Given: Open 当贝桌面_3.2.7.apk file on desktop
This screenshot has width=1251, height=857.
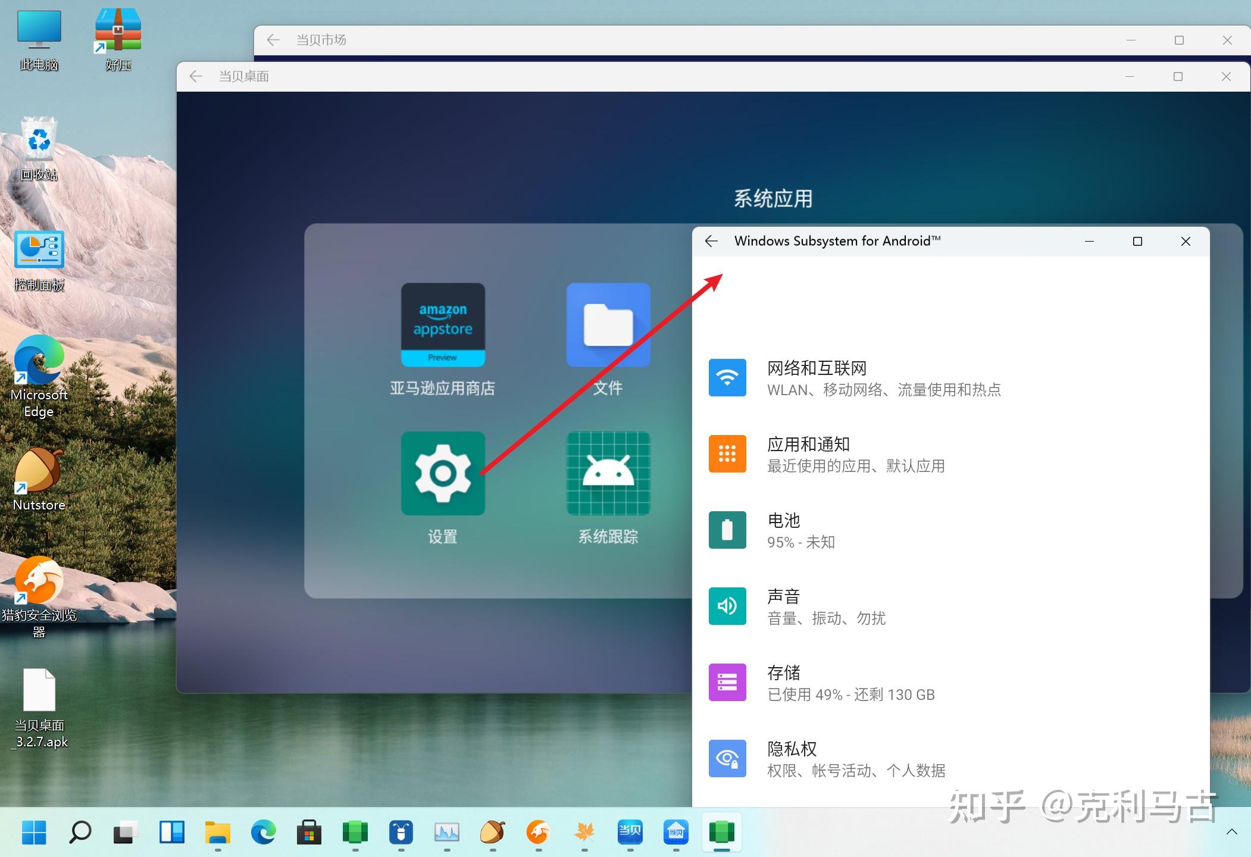Looking at the screenshot, I should pyautogui.click(x=39, y=690).
